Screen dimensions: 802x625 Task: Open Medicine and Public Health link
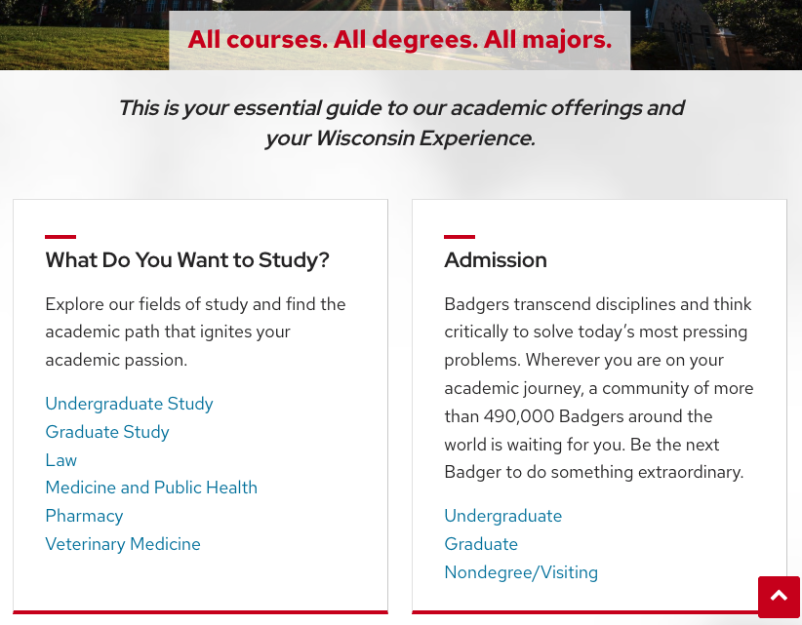151,488
